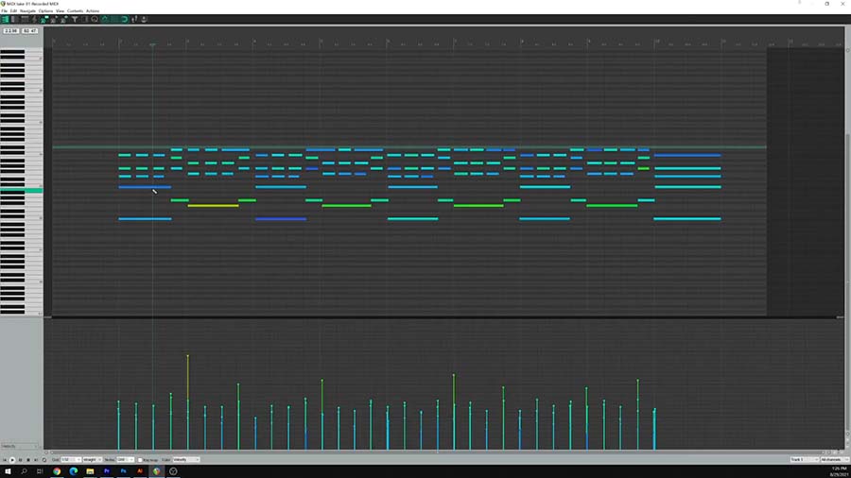Open the event filter funnel icon
The height and width of the screenshot is (478, 851).
click(75, 19)
